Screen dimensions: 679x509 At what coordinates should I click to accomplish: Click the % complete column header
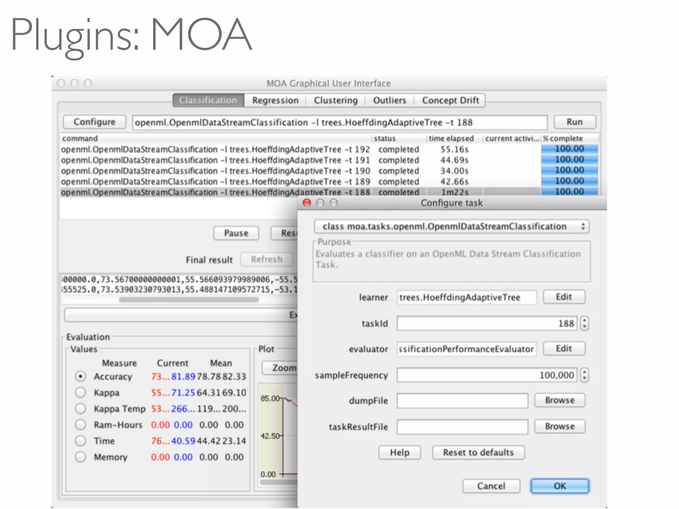coord(570,139)
